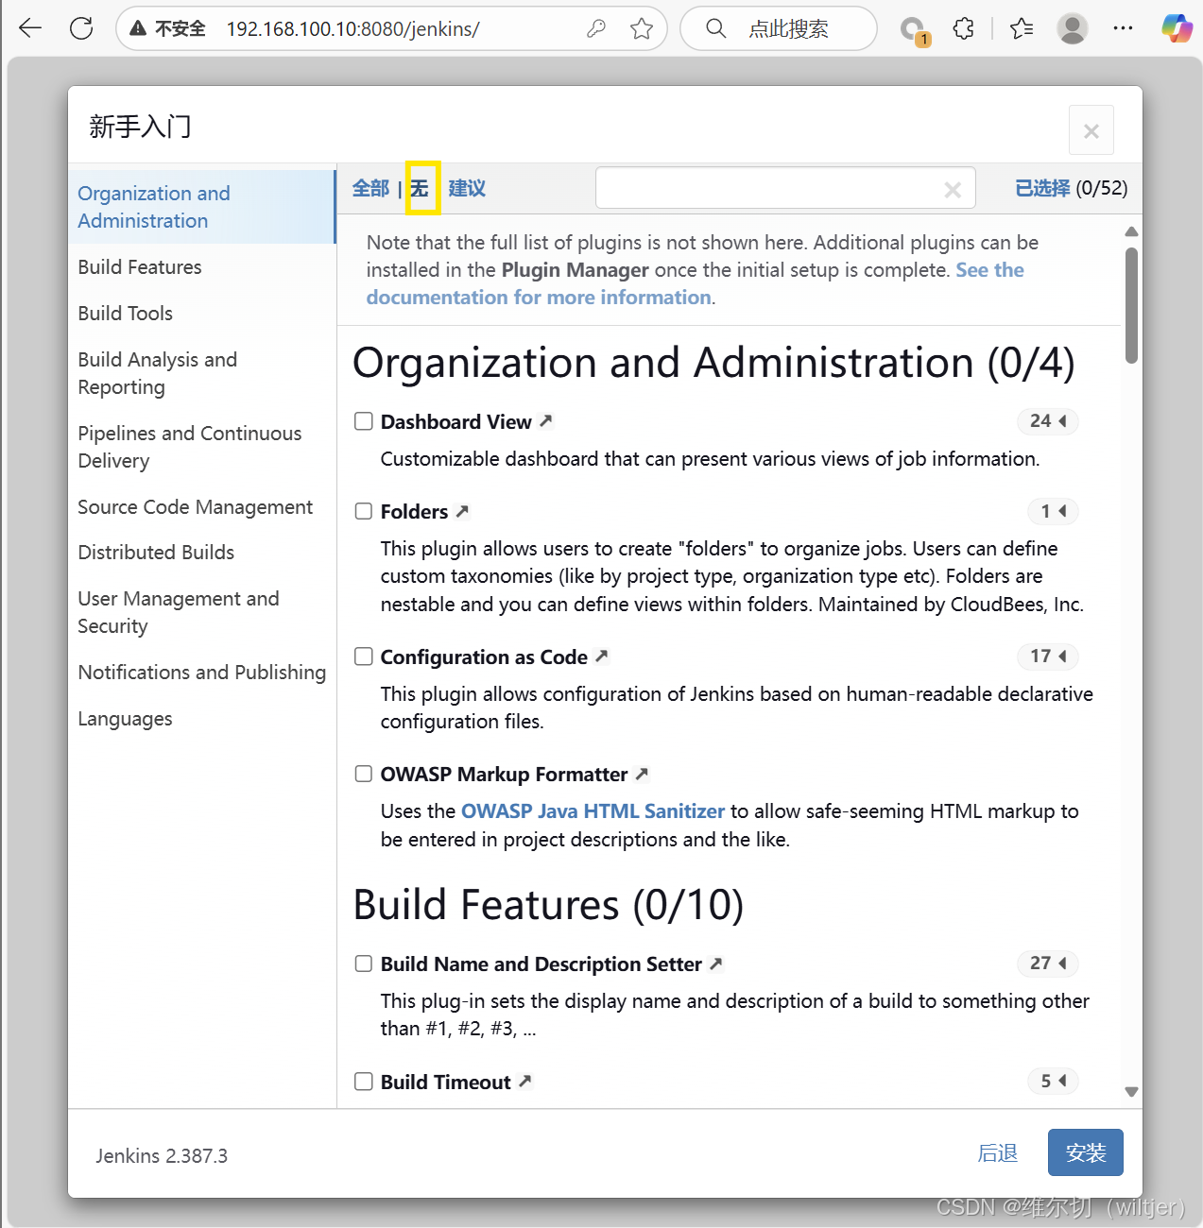Screen dimensions: 1203x1228
Task: Check the Folders plugin
Action: 364,511
